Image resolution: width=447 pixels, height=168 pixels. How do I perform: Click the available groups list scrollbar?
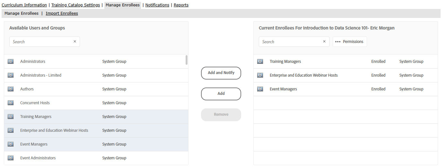tap(187, 60)
